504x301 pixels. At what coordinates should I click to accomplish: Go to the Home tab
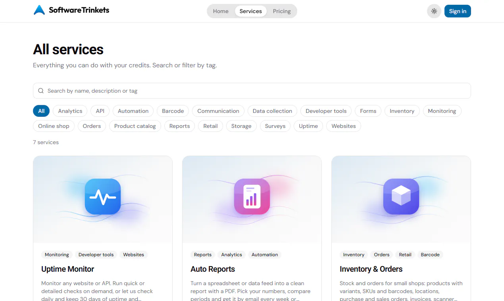[x=221, y=11]
